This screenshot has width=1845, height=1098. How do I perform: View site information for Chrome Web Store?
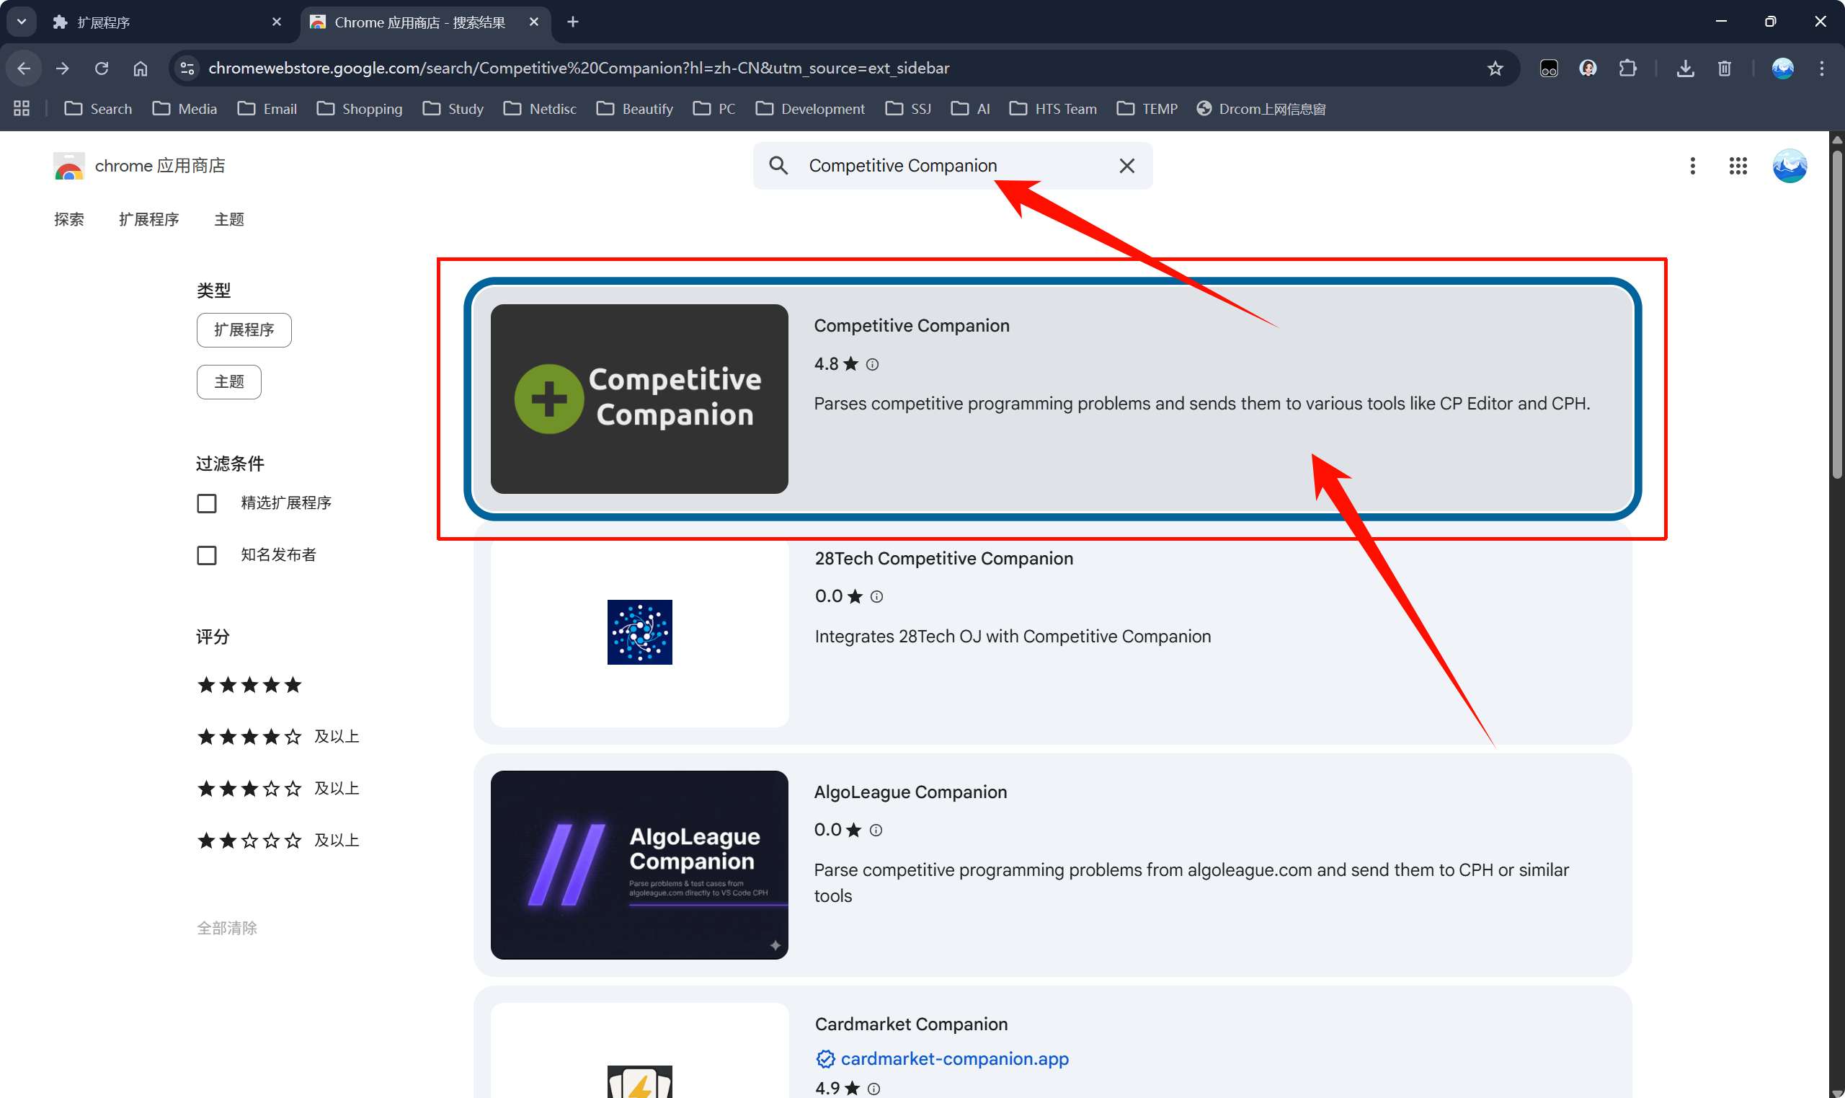coord(187,68)
